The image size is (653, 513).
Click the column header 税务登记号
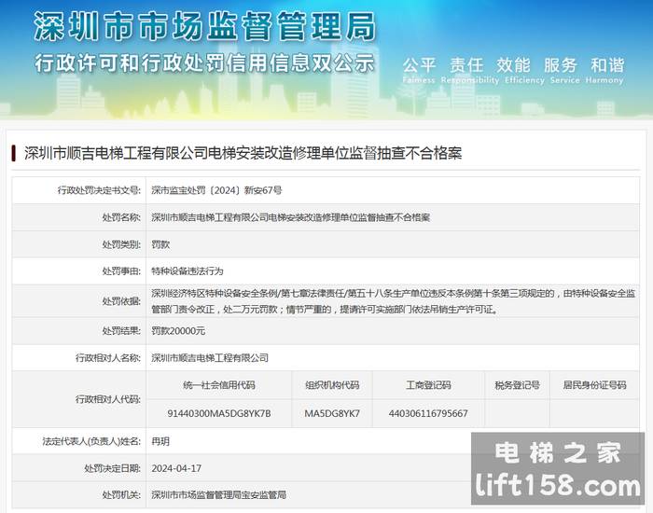pos(517,385)
